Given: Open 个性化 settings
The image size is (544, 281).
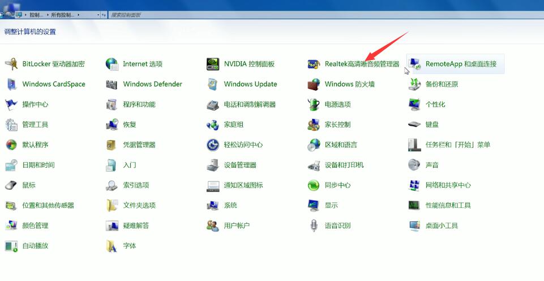Looking at the screenshot, I should (427, 104).
